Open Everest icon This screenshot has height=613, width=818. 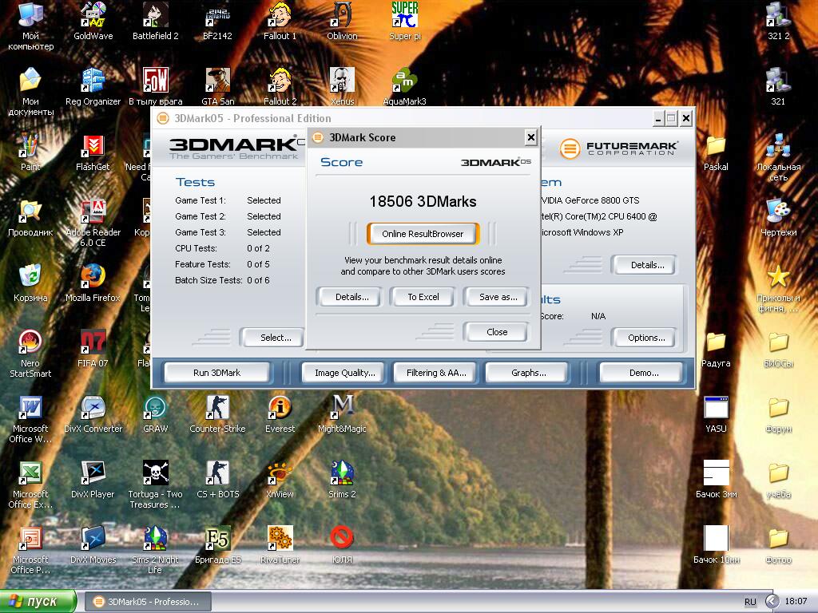tap(280, 415)
